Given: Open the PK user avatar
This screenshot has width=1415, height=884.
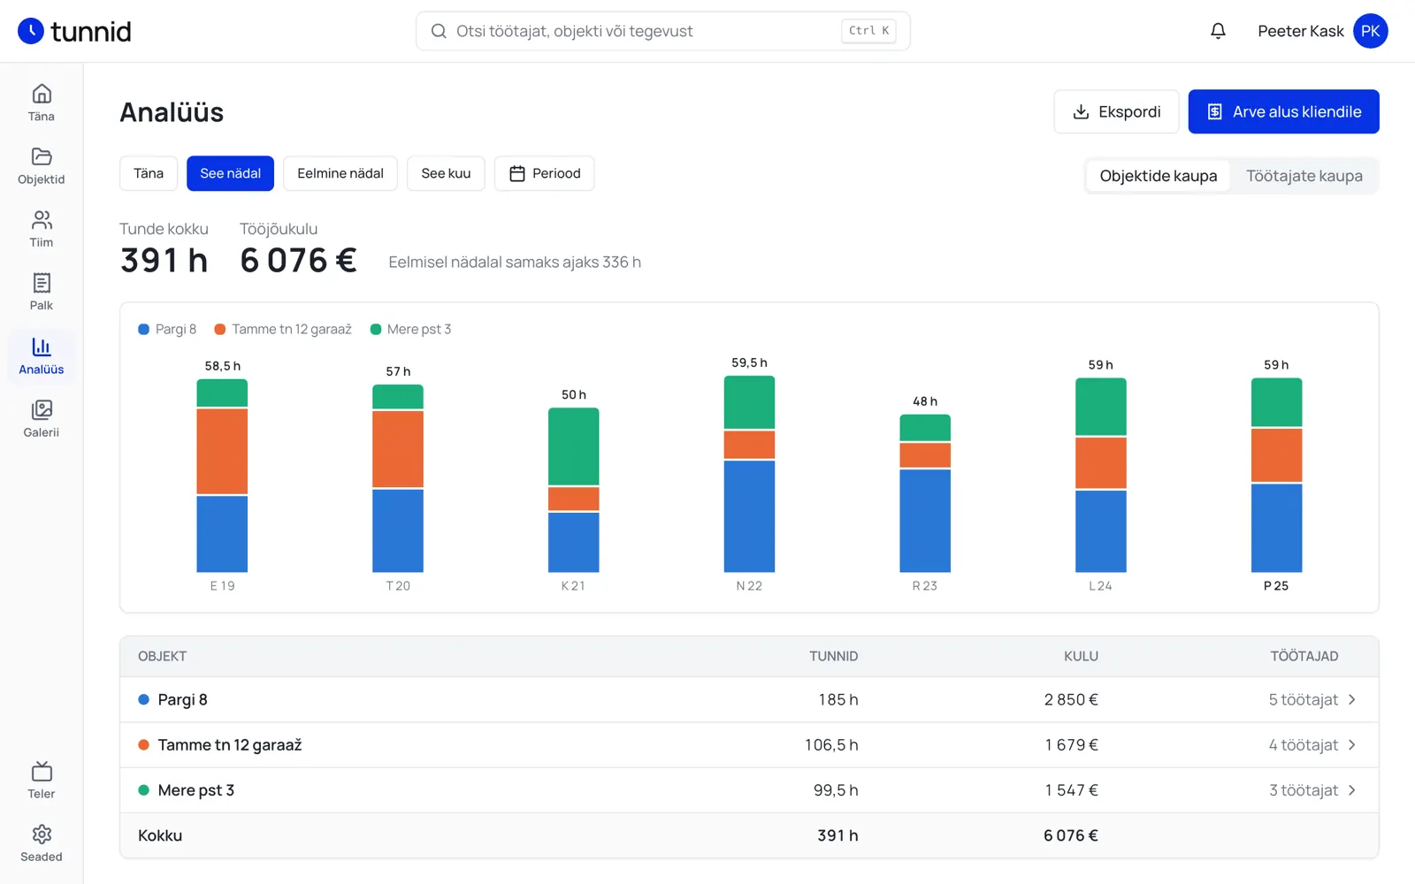Looking at the screenshot, I should pyautogui.click(x=1370, y=31).
